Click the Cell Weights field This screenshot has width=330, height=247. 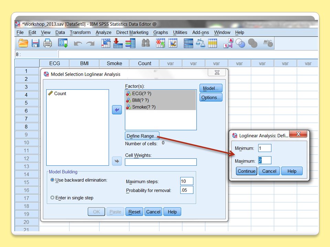pos(161,162)
